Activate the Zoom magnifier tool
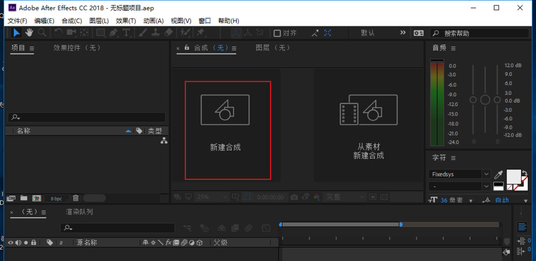Screen dimensions: 536x261 click(x=42, y=33)
